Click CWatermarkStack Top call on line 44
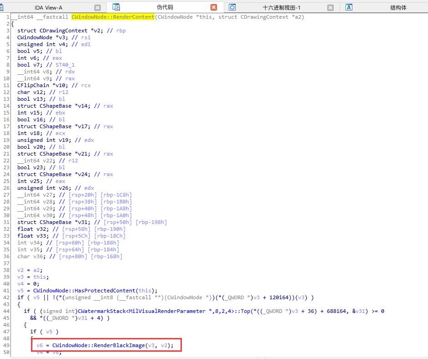Viewport: 428px width, 359px height. click(x=164, y=311)
